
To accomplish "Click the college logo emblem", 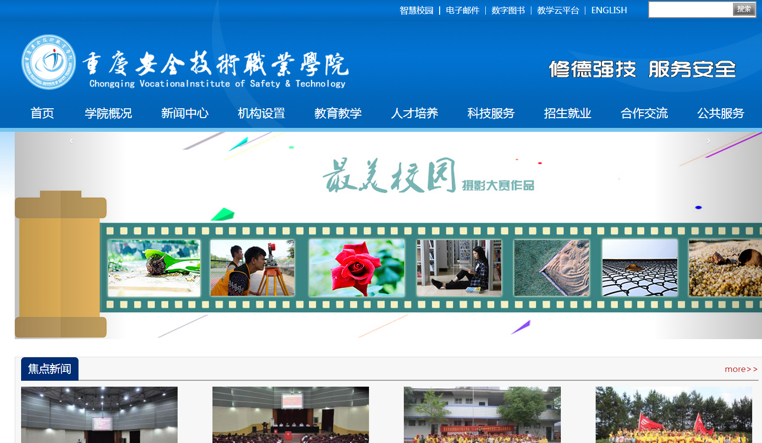I will pyautogui.click(x=49, y=62).
